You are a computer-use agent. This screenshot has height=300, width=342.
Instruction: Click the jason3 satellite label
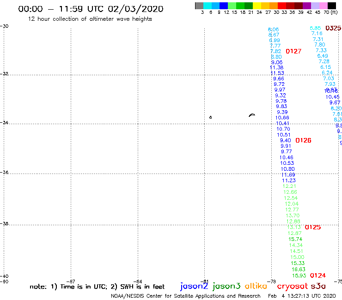(226, 286)
